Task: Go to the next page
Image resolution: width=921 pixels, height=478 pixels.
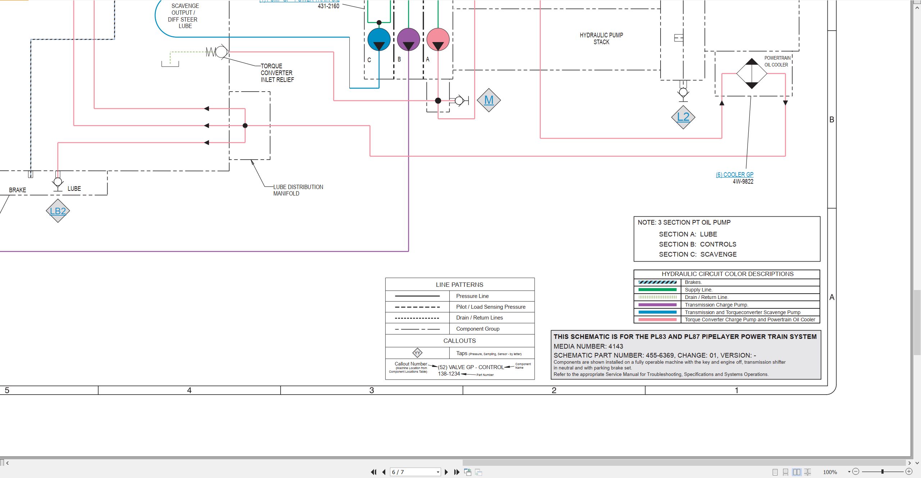Action: pyautogui.click(x=446, y=472)
